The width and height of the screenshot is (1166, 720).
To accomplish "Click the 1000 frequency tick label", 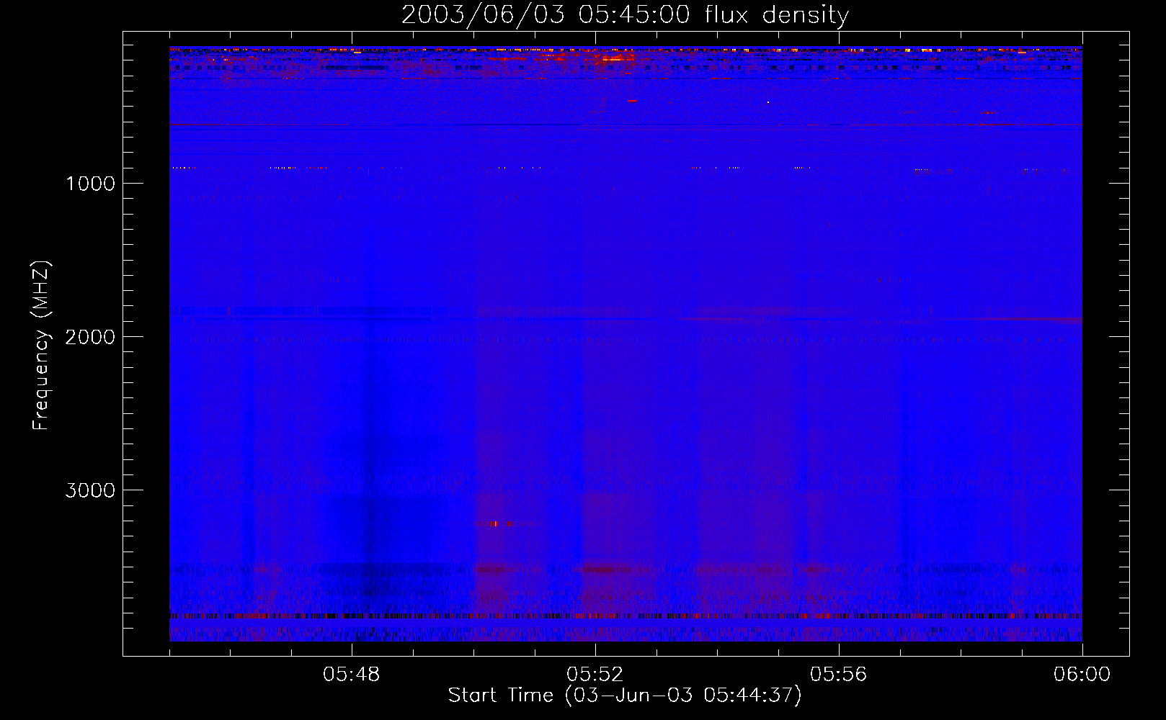I will pos(91,184).
